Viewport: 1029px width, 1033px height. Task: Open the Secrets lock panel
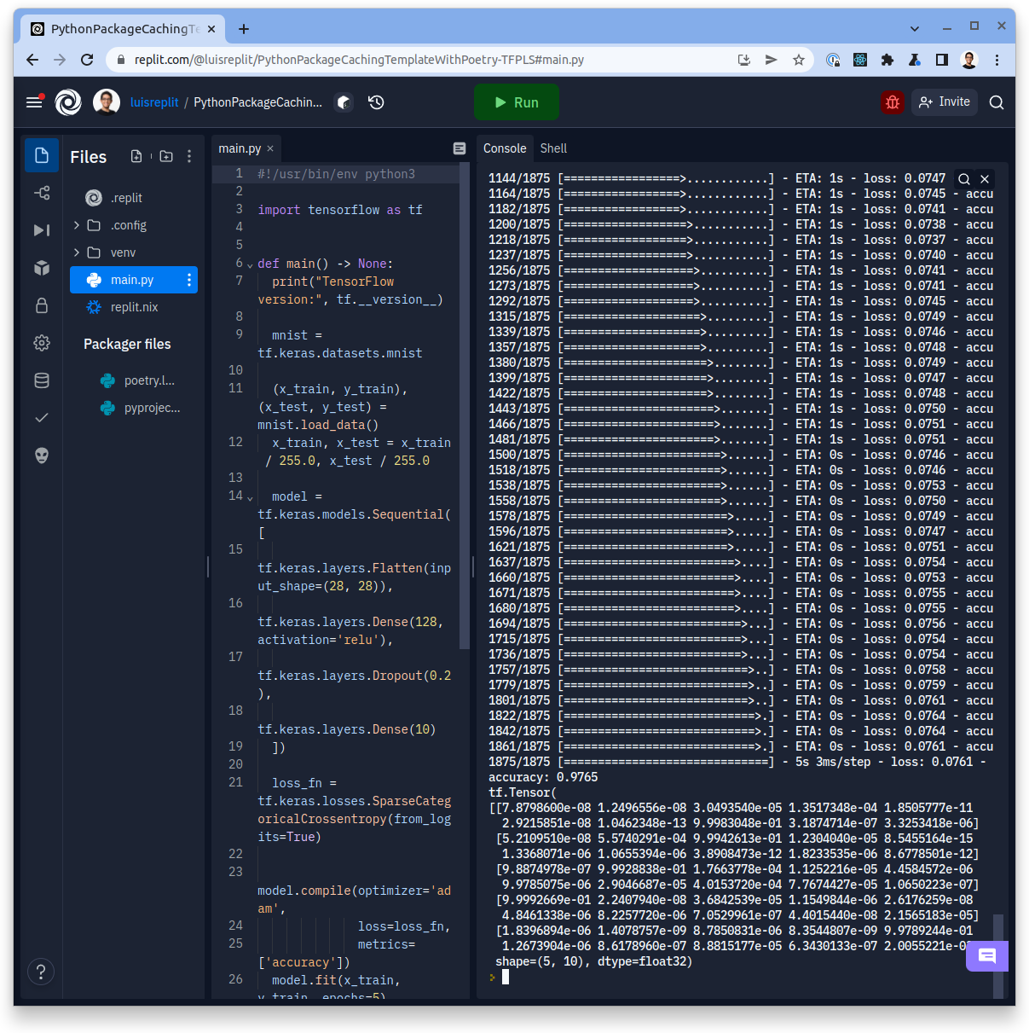tap(41, 305)
